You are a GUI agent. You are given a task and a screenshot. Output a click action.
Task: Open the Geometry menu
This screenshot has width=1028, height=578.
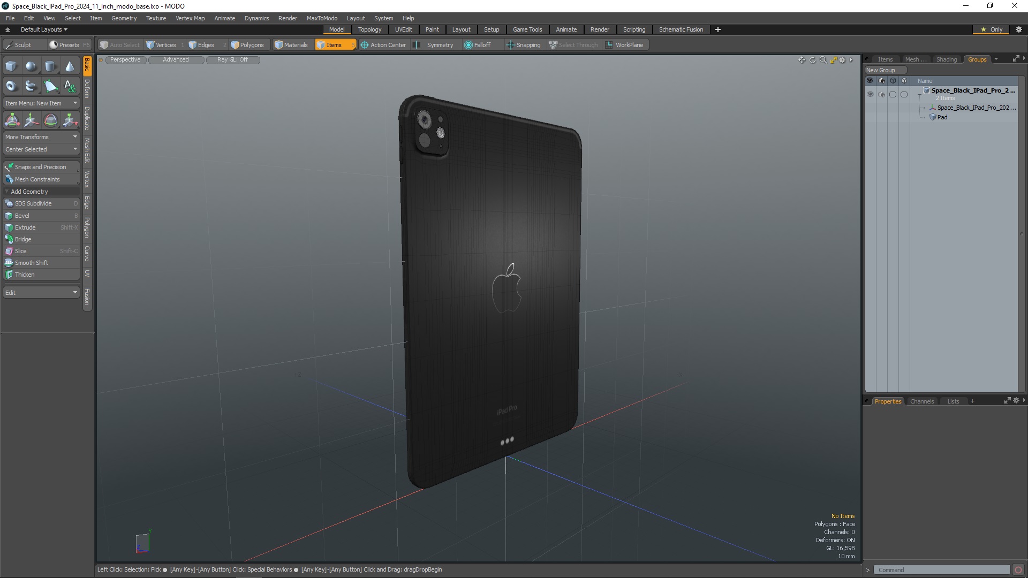[x=124, y=18]
